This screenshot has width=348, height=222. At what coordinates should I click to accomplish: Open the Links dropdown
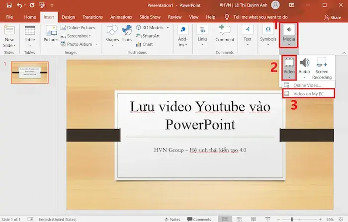point(202,36)
